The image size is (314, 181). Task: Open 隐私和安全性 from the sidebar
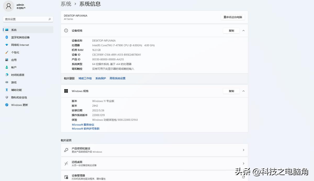pos(7,97)
